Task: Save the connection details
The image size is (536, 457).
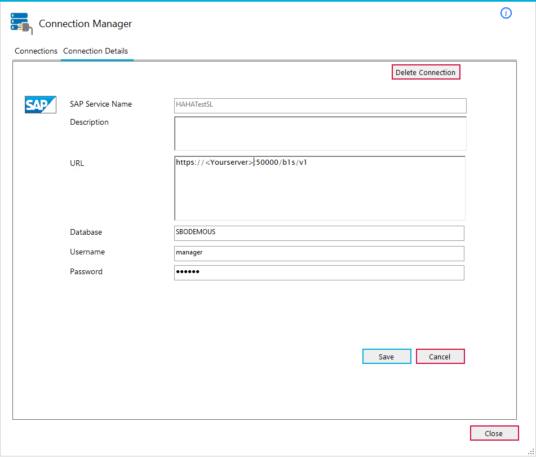Action: point(387,357)
